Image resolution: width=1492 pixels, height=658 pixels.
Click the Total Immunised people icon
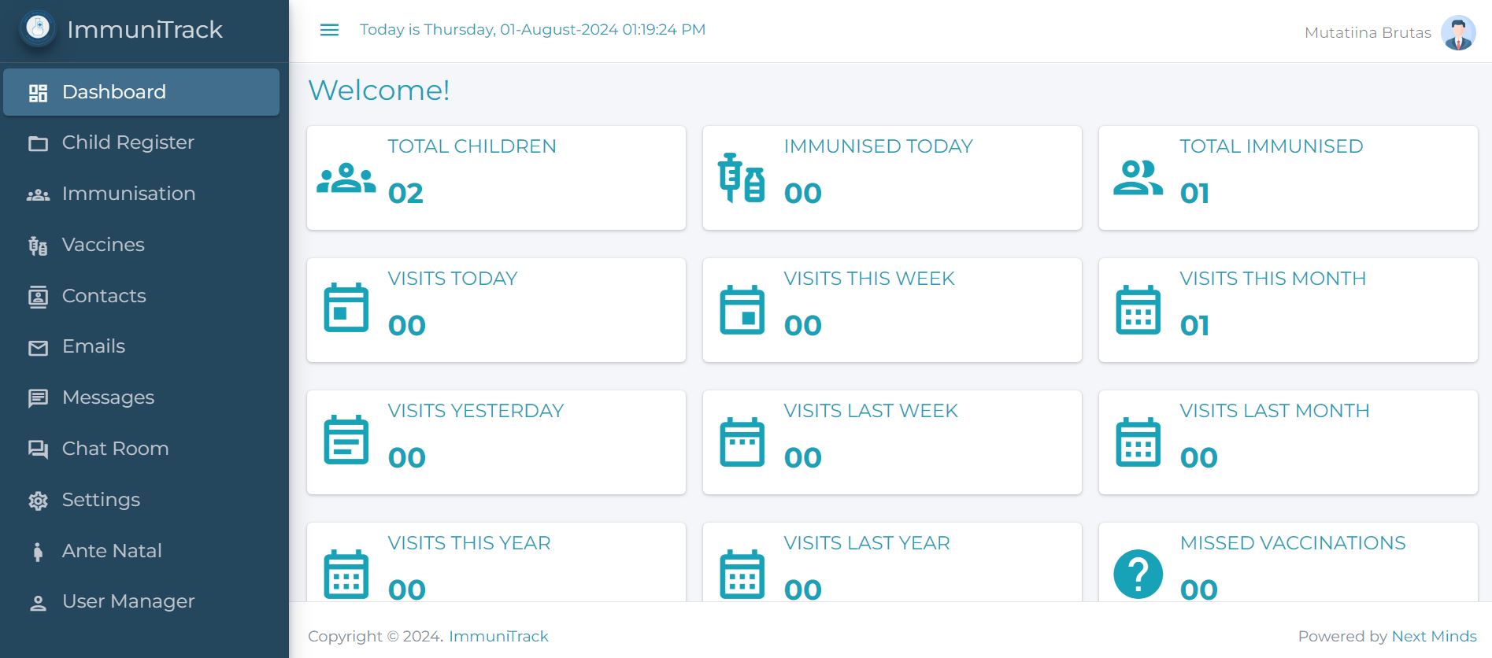[1138, 178]
